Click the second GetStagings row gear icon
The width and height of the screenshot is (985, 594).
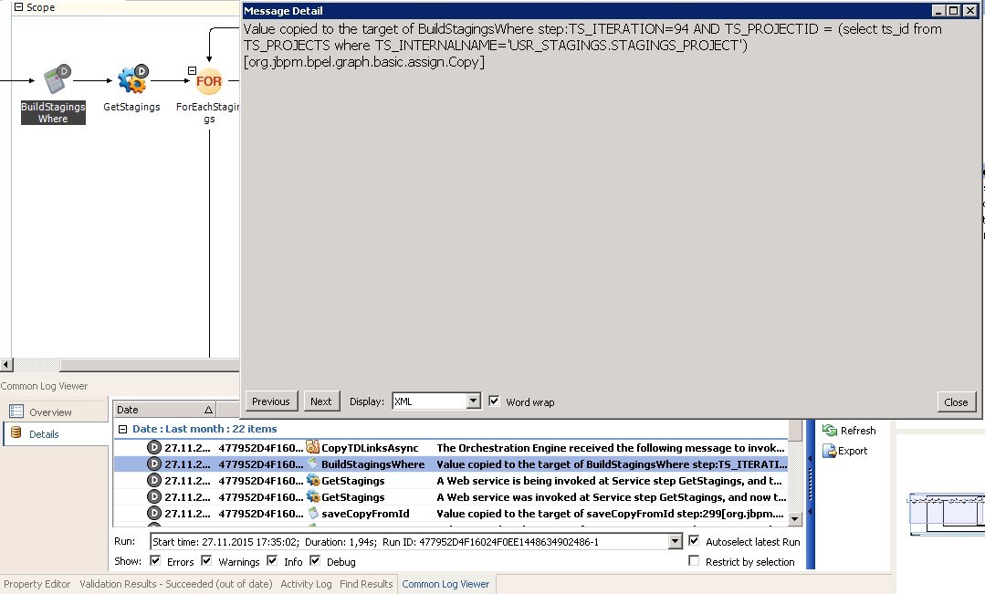tap(313, 496)
